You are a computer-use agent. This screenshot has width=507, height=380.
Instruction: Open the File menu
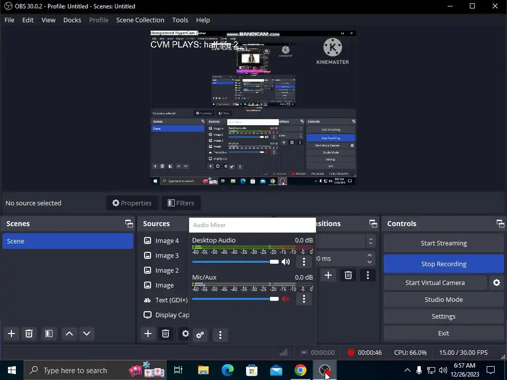(9, 20)
